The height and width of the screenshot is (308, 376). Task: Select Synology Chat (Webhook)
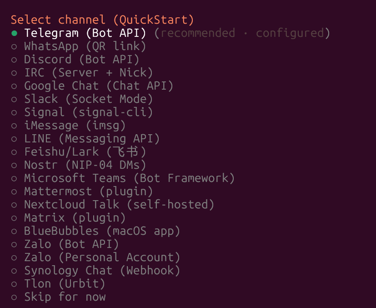click(102, 271)
